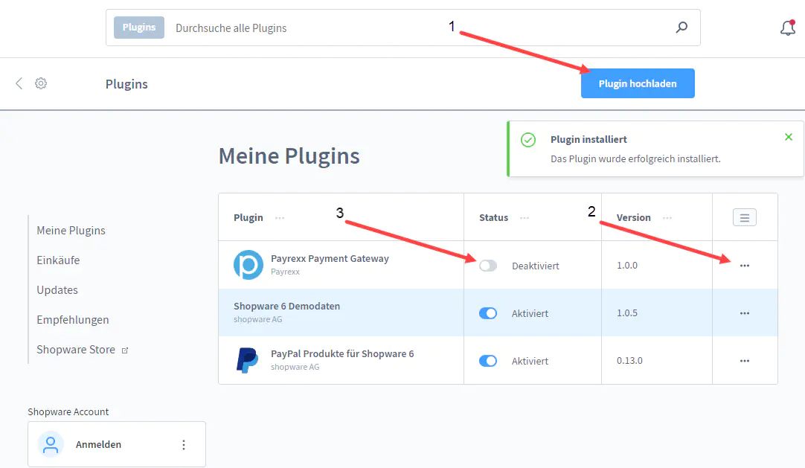The width and height of the screenshot is (805, 468).
Task: Expand the Shopware Account options menu
Action: 184,444
